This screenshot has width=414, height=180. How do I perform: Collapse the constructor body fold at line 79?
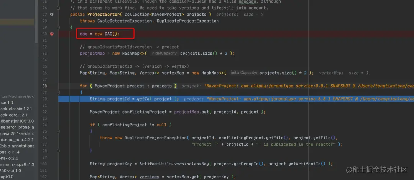tap(58, 28)
